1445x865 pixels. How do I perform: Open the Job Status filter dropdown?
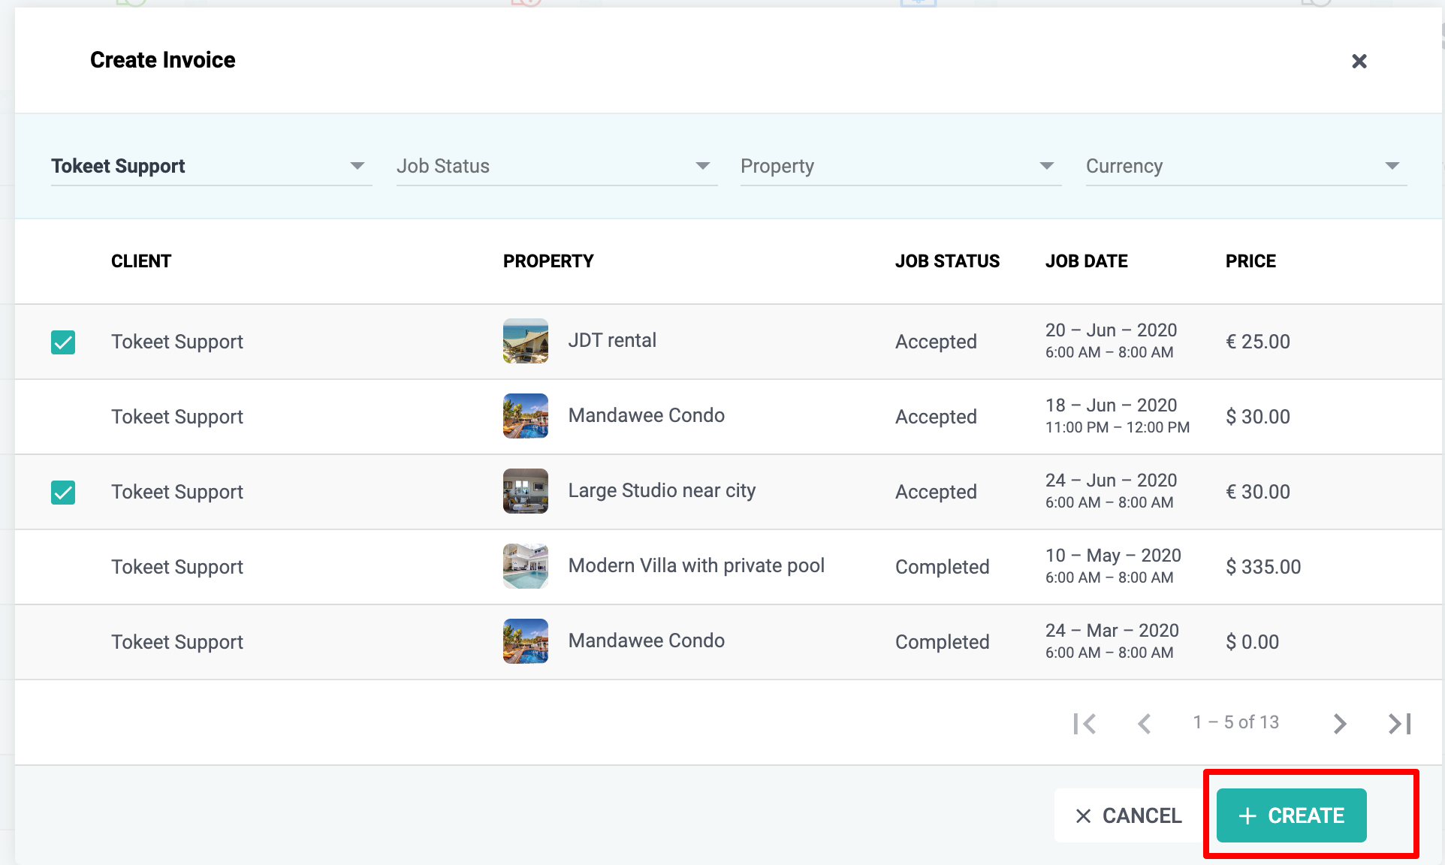557,166
